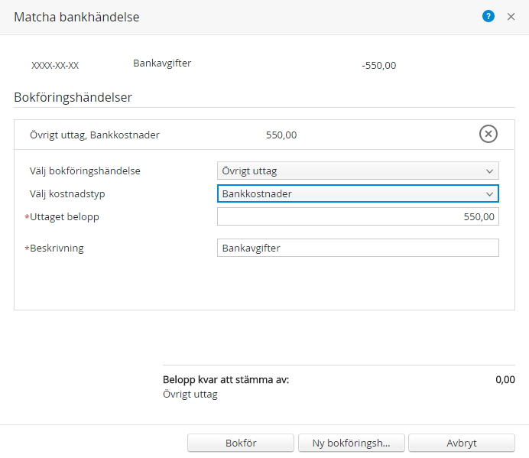Select the Bankavgifter bank event description
Viewport: 529px width, 458px height.
click(x=162, y=63)
